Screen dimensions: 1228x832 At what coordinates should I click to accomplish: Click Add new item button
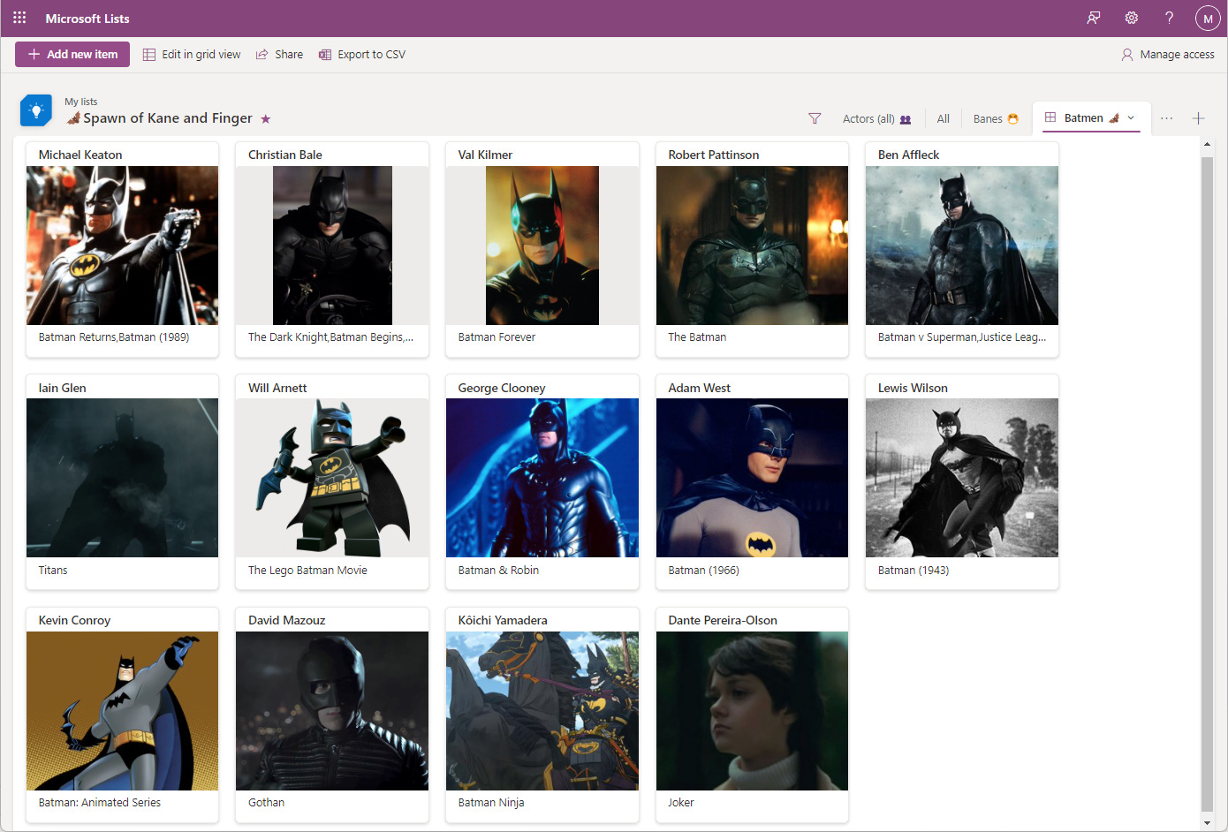[72, 54]
